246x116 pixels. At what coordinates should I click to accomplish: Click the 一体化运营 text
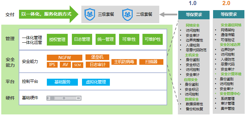pyautogui.click(x=32, y=42)
